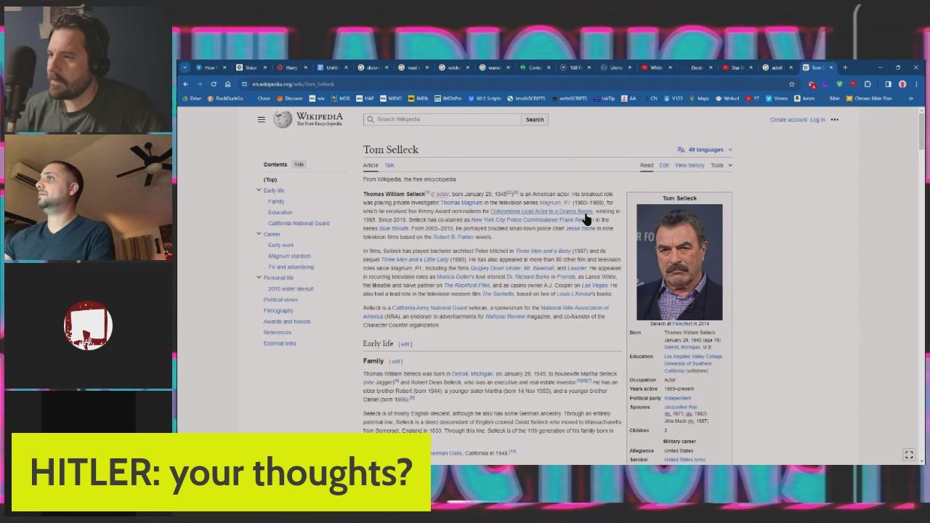Open the Tools dropdown
930x523 pixels.
point(721,165)
